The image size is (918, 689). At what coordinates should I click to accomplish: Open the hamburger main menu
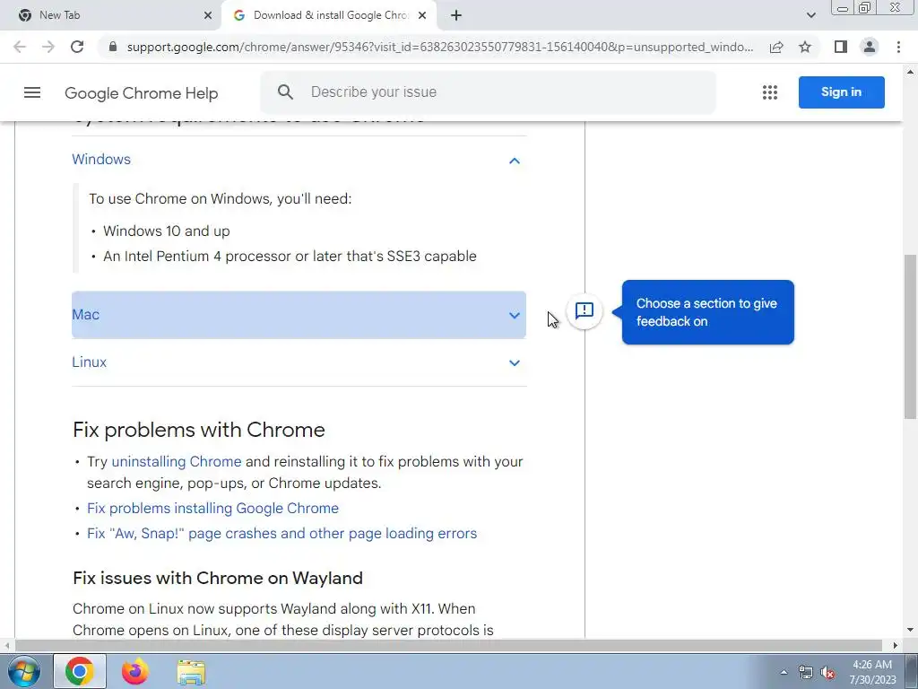(32, 92)
